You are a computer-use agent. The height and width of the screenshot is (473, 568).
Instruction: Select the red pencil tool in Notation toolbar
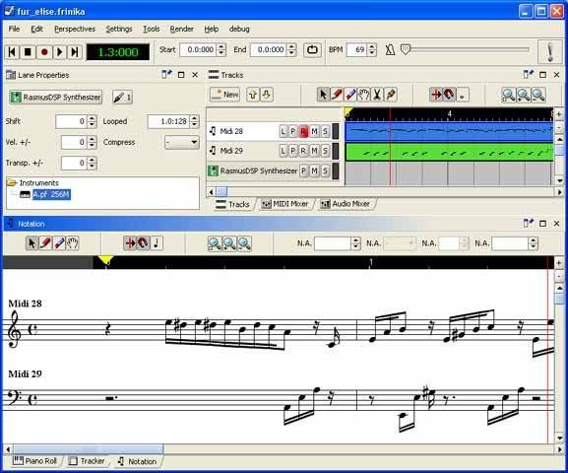(45, 243)
